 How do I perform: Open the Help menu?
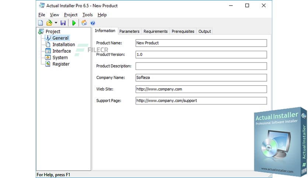(x=102, y=15)
